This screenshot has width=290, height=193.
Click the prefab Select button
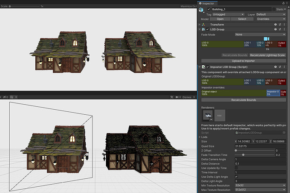point(242,19)
